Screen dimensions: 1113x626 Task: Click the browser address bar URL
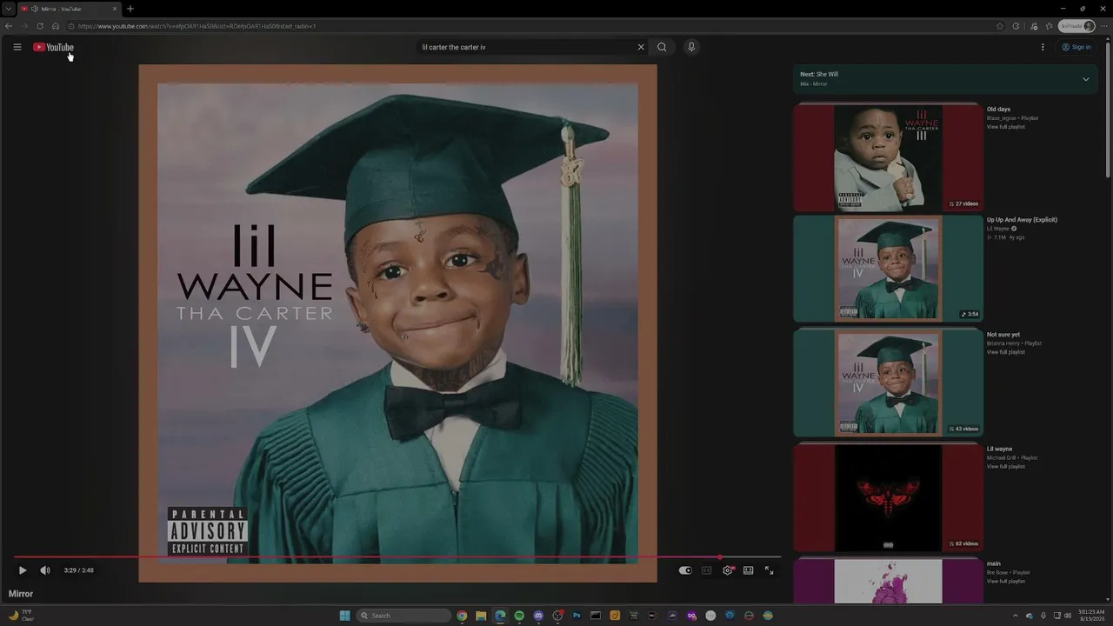[197, 26]
